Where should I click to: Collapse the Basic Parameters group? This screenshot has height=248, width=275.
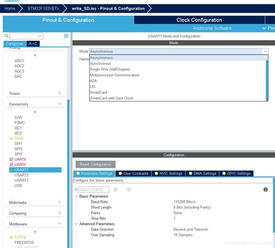click(x=76, y=196)
